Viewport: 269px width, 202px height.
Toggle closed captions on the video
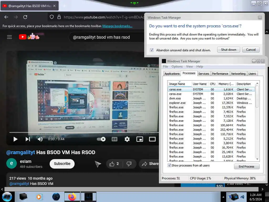(115, 139)
